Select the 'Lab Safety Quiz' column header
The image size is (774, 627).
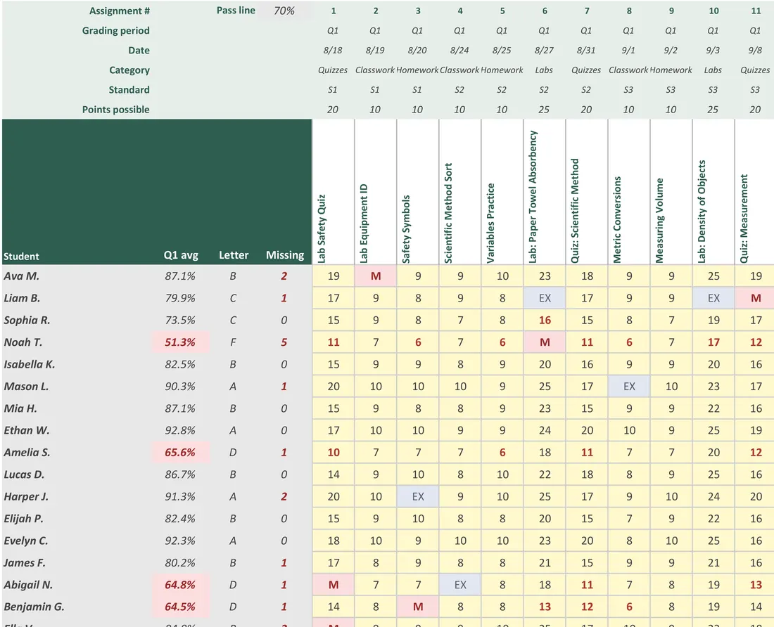(334, 192)
